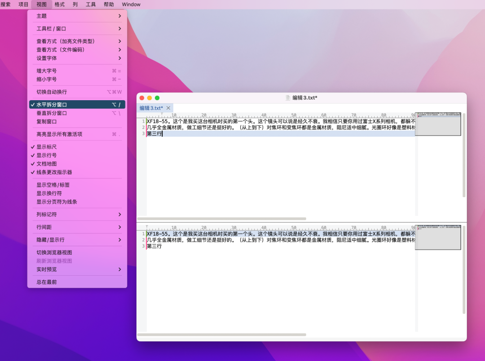Viewport: 485px width, 361px height.
Task: Click the document icon in the window title
Action: point(288,98)
